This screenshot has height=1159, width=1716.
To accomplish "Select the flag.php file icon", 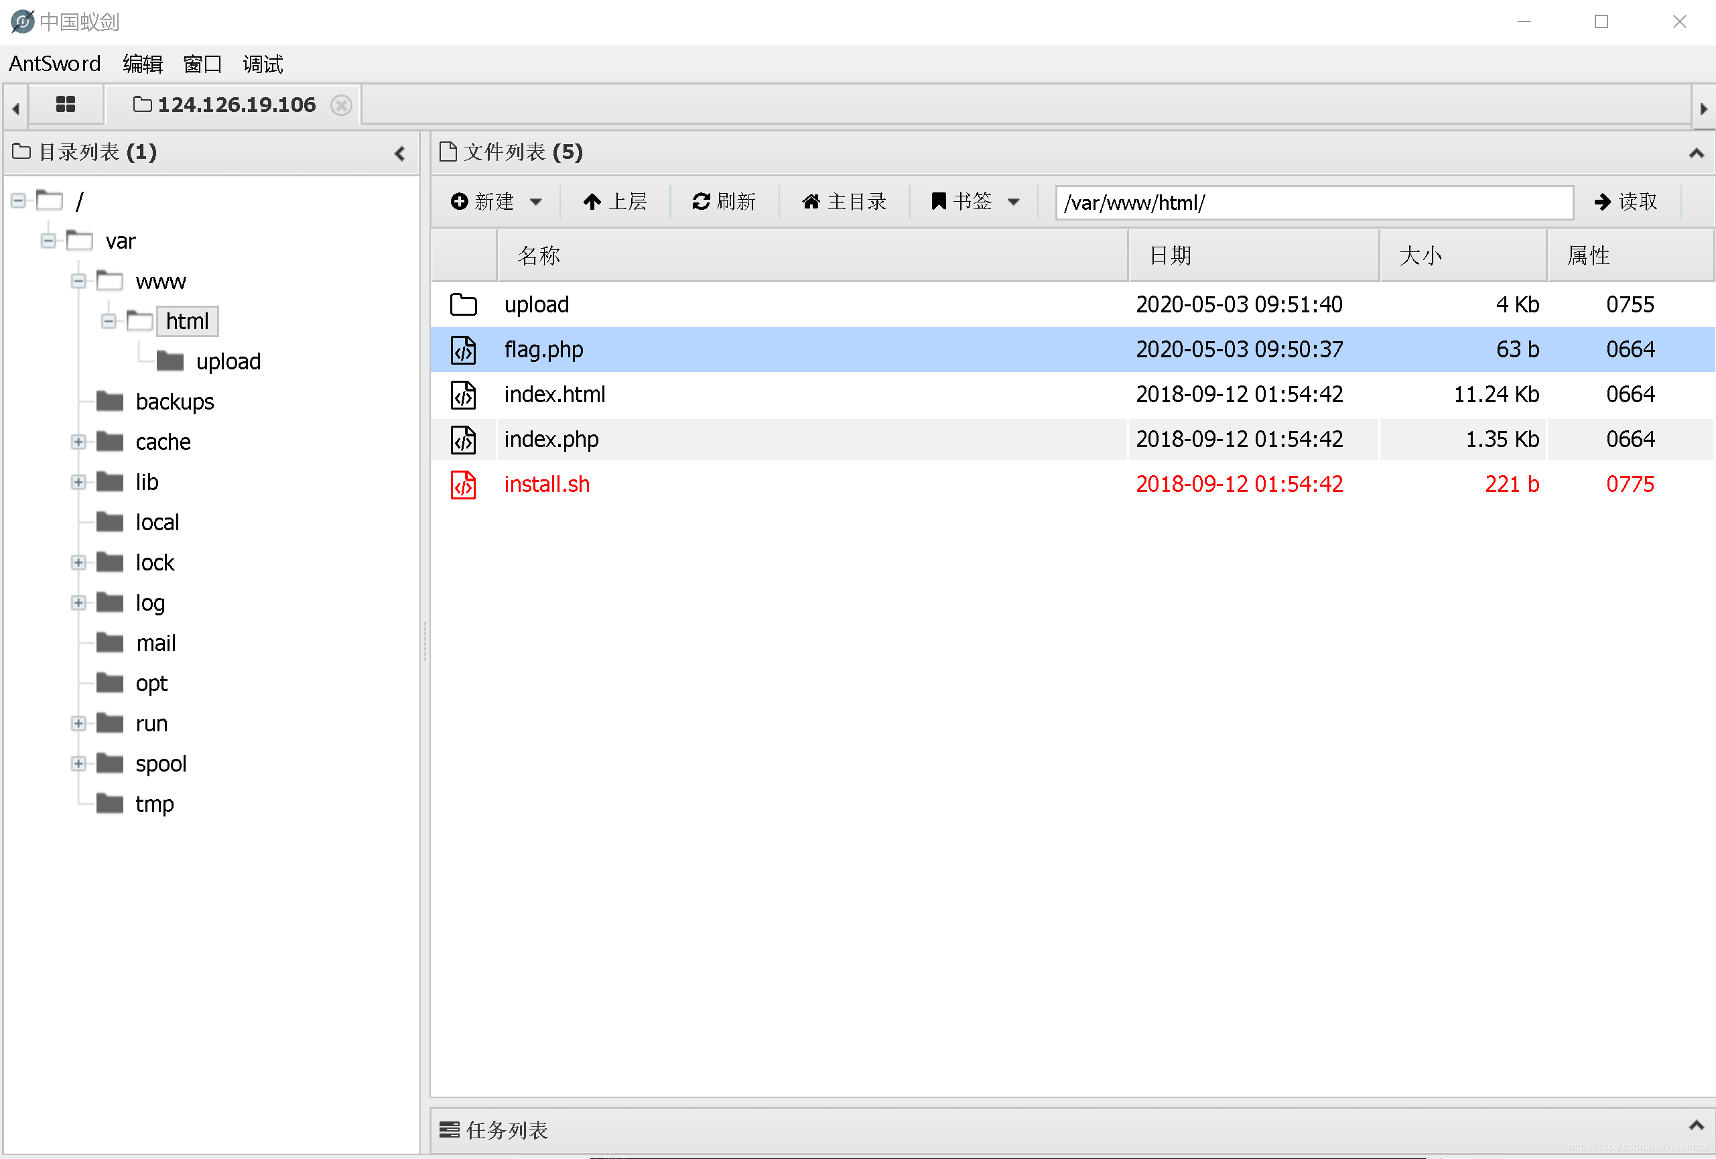I will tap(463, 350).
